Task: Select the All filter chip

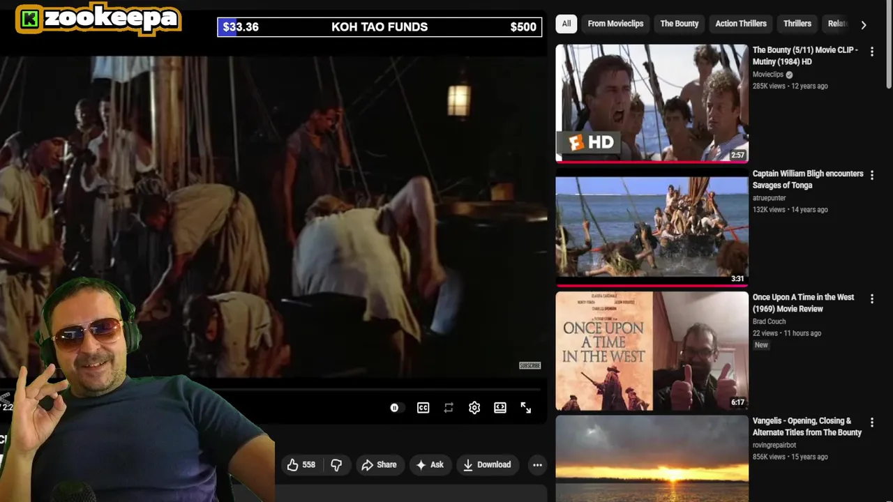Action: pos(566,24)
